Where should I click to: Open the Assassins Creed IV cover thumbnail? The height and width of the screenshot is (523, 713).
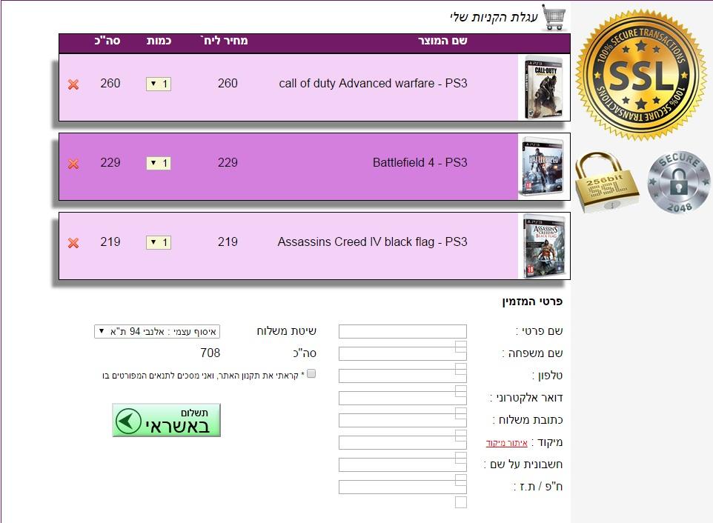pos(544,246)
